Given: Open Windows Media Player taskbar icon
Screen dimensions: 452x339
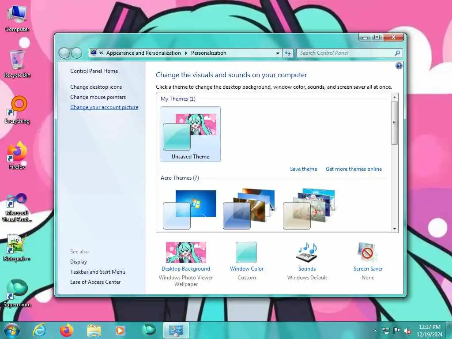Looking at the screenshot, I should pyautogui.click(x=121, y=330).
